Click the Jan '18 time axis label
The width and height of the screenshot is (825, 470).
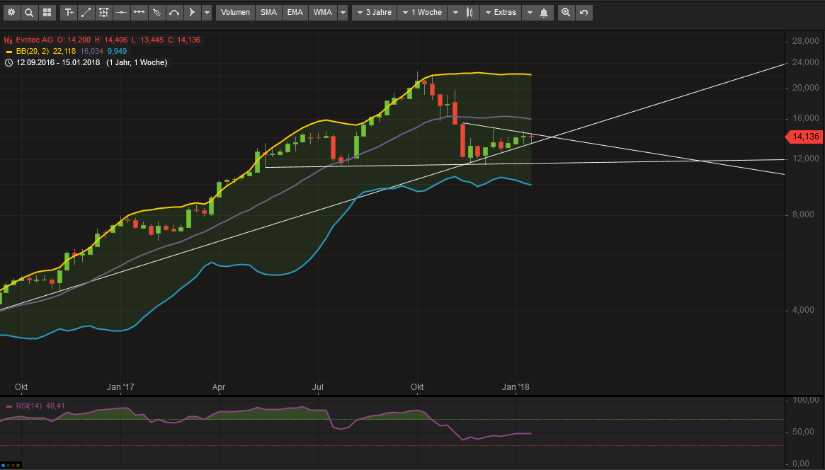coord(516,387)
